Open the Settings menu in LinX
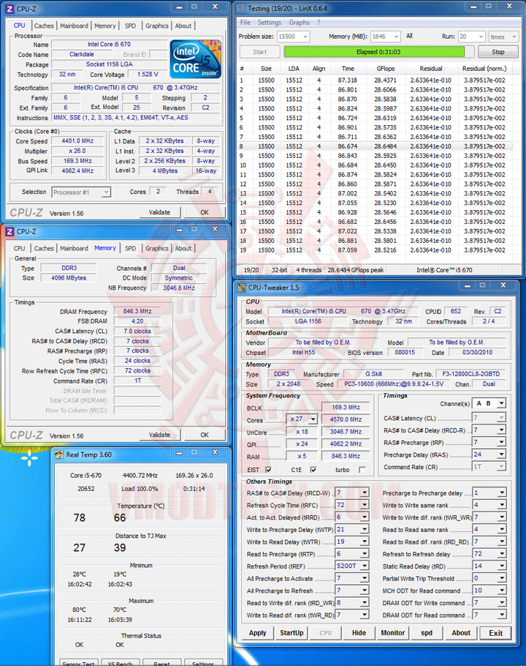The width and height of the screenshot is (526, 666). [x=269, y=23]
